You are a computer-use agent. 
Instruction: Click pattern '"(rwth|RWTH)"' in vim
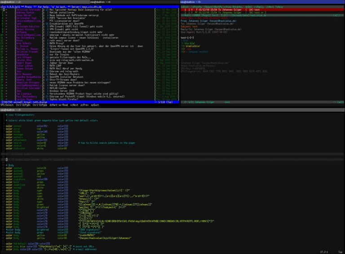pyautogui.click(x=87, y=235)
